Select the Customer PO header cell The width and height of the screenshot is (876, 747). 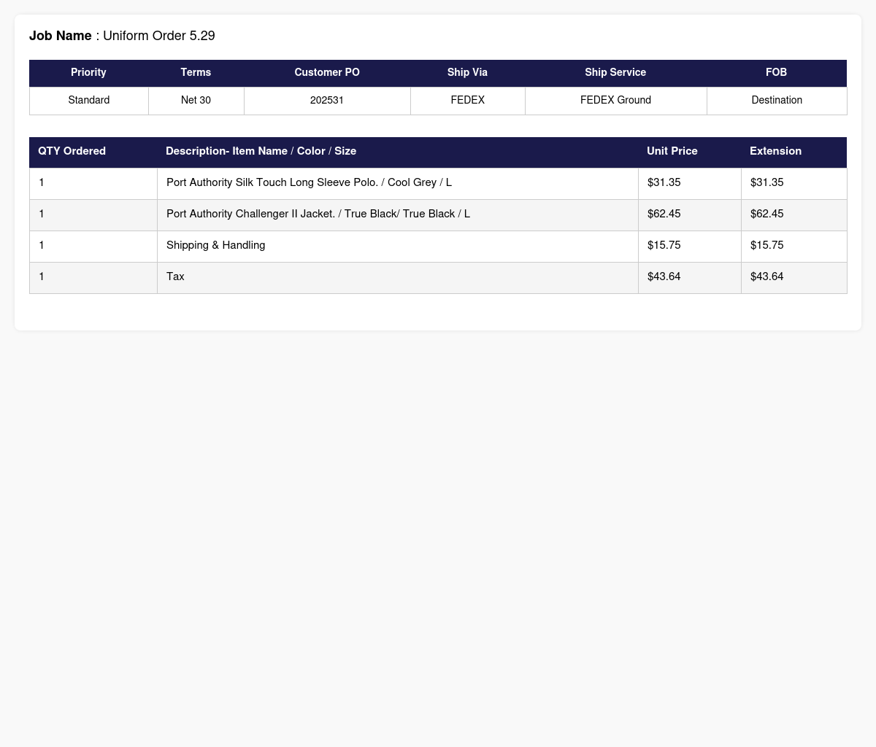coord(327,73)
